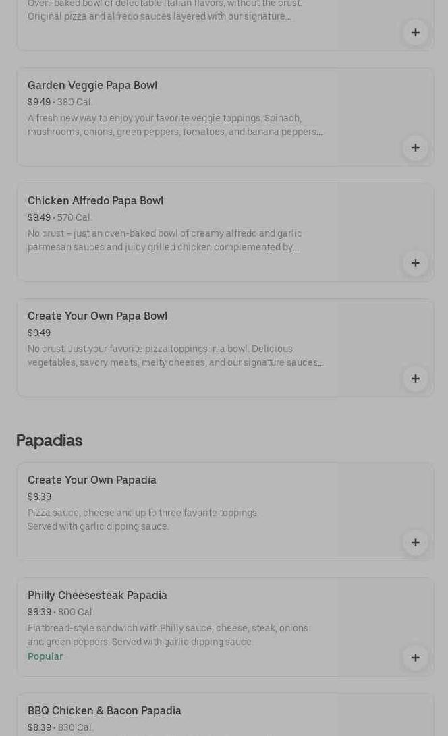
Task: Add Philly Cheesesteak Papadia via plus icon
Action: [x=415, y=658]
